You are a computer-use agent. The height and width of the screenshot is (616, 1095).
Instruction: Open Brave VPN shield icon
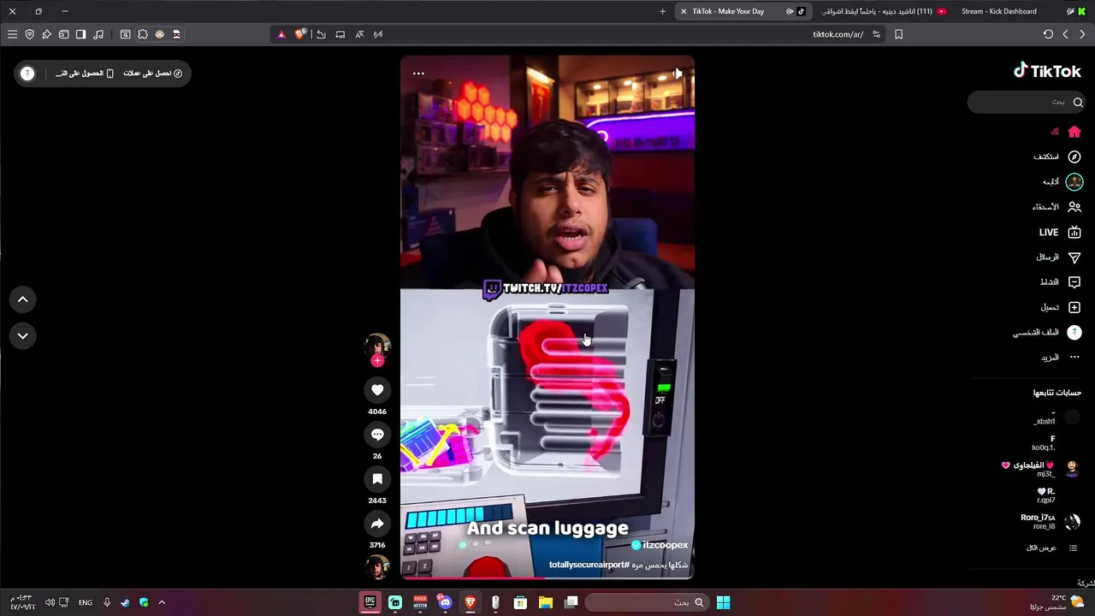point(29,34)
